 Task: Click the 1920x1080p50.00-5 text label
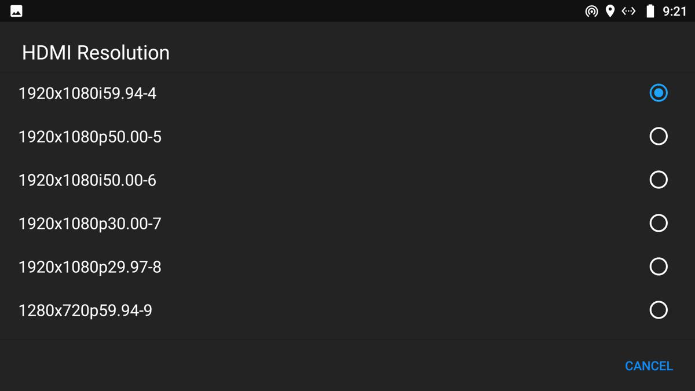(x=90, y=137)
